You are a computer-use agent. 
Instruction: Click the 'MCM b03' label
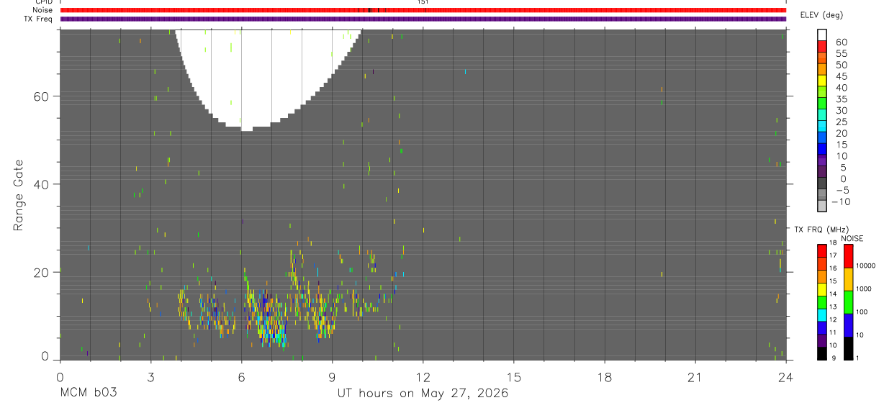click(88, 393)
